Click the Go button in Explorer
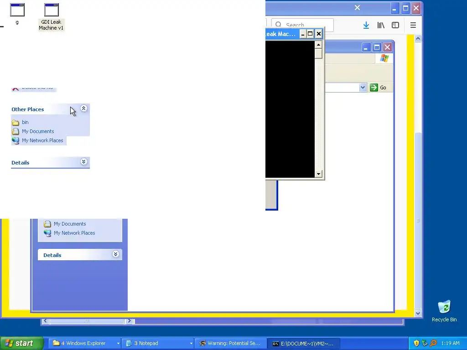The image size is (467, 350). point(378,87)
